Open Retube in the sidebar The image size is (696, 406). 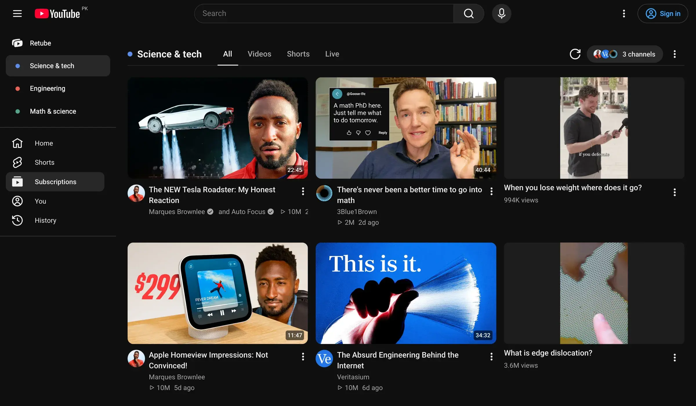(58, 43)
